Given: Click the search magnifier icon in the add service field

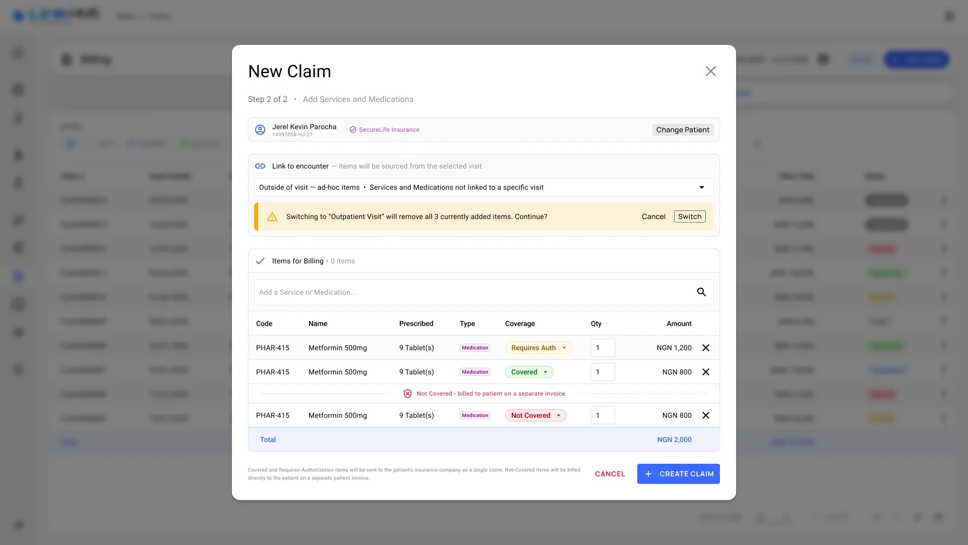Looking at the screenshot, I should pyautogui.click(x=701, y=292).
